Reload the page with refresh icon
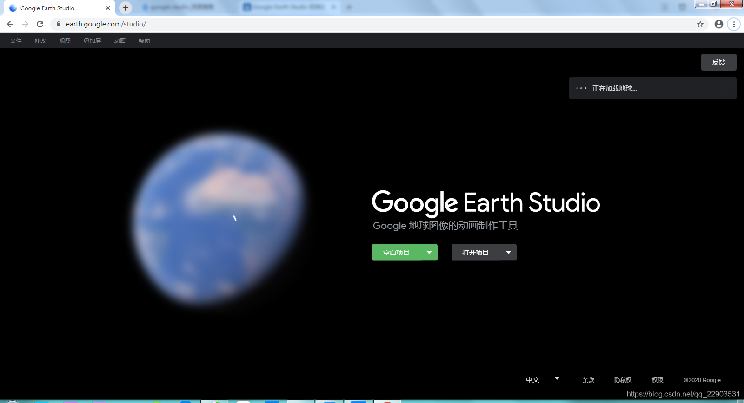 (40, 24)
